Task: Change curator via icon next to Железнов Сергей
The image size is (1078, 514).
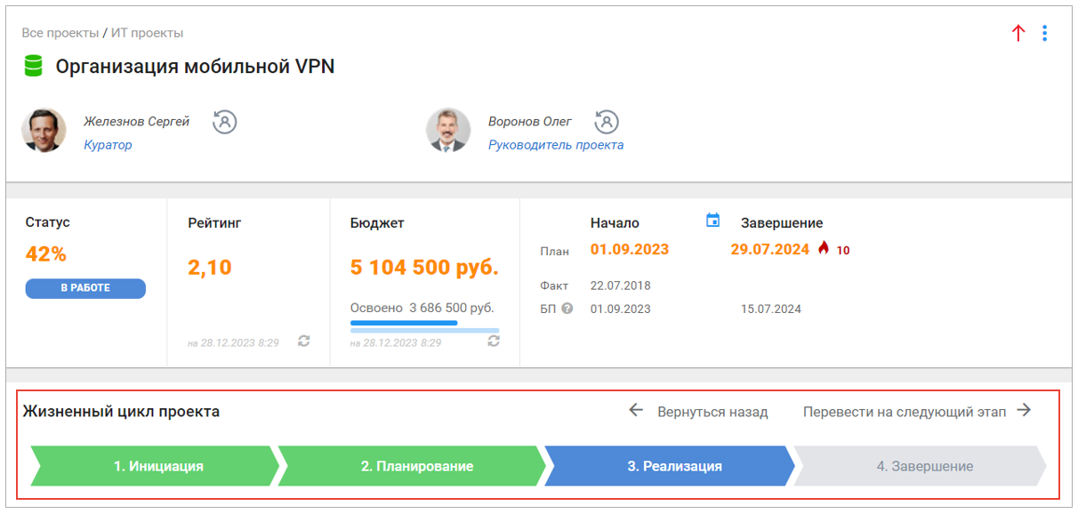Action: tap(225, 121)
